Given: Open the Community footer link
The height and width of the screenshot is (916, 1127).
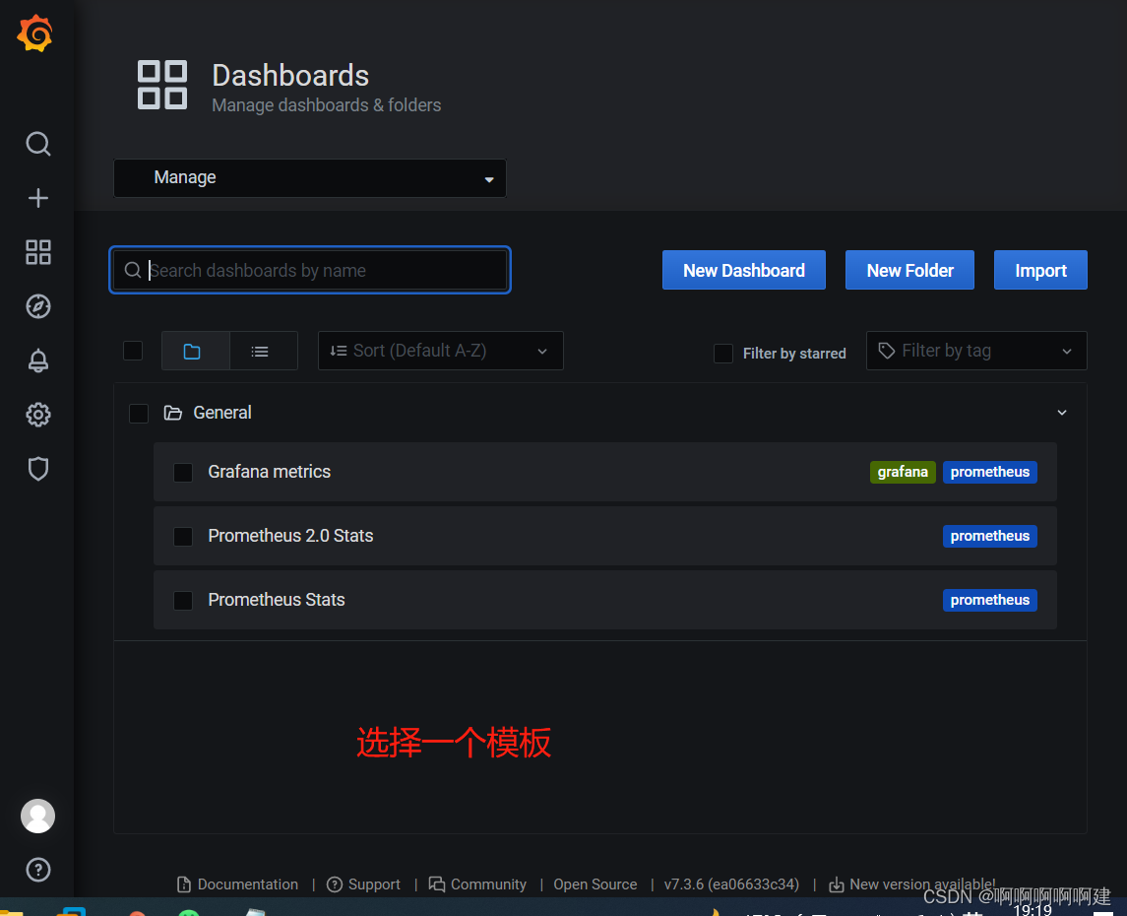Looking at the screenshot, I should (488, 884).
